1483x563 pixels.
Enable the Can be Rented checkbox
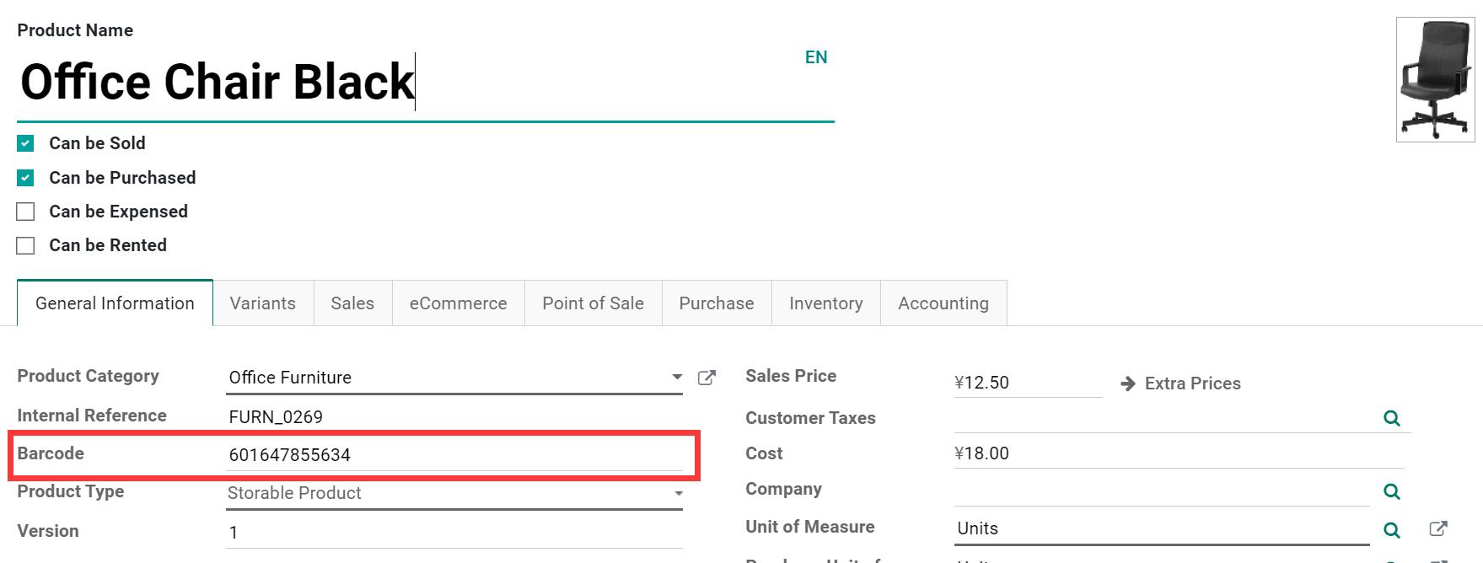pyautogui.click(x=26, y=245)
